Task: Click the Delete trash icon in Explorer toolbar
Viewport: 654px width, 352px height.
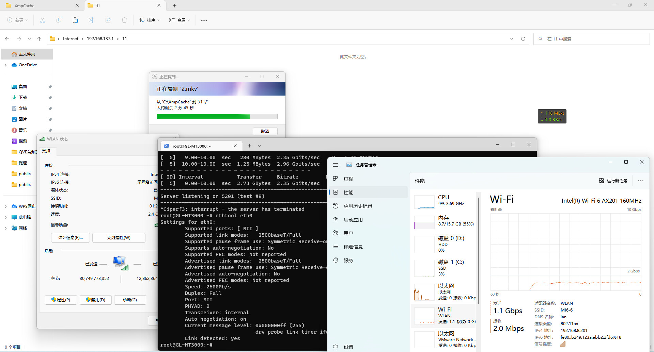Action: click(x=124, y=20)
